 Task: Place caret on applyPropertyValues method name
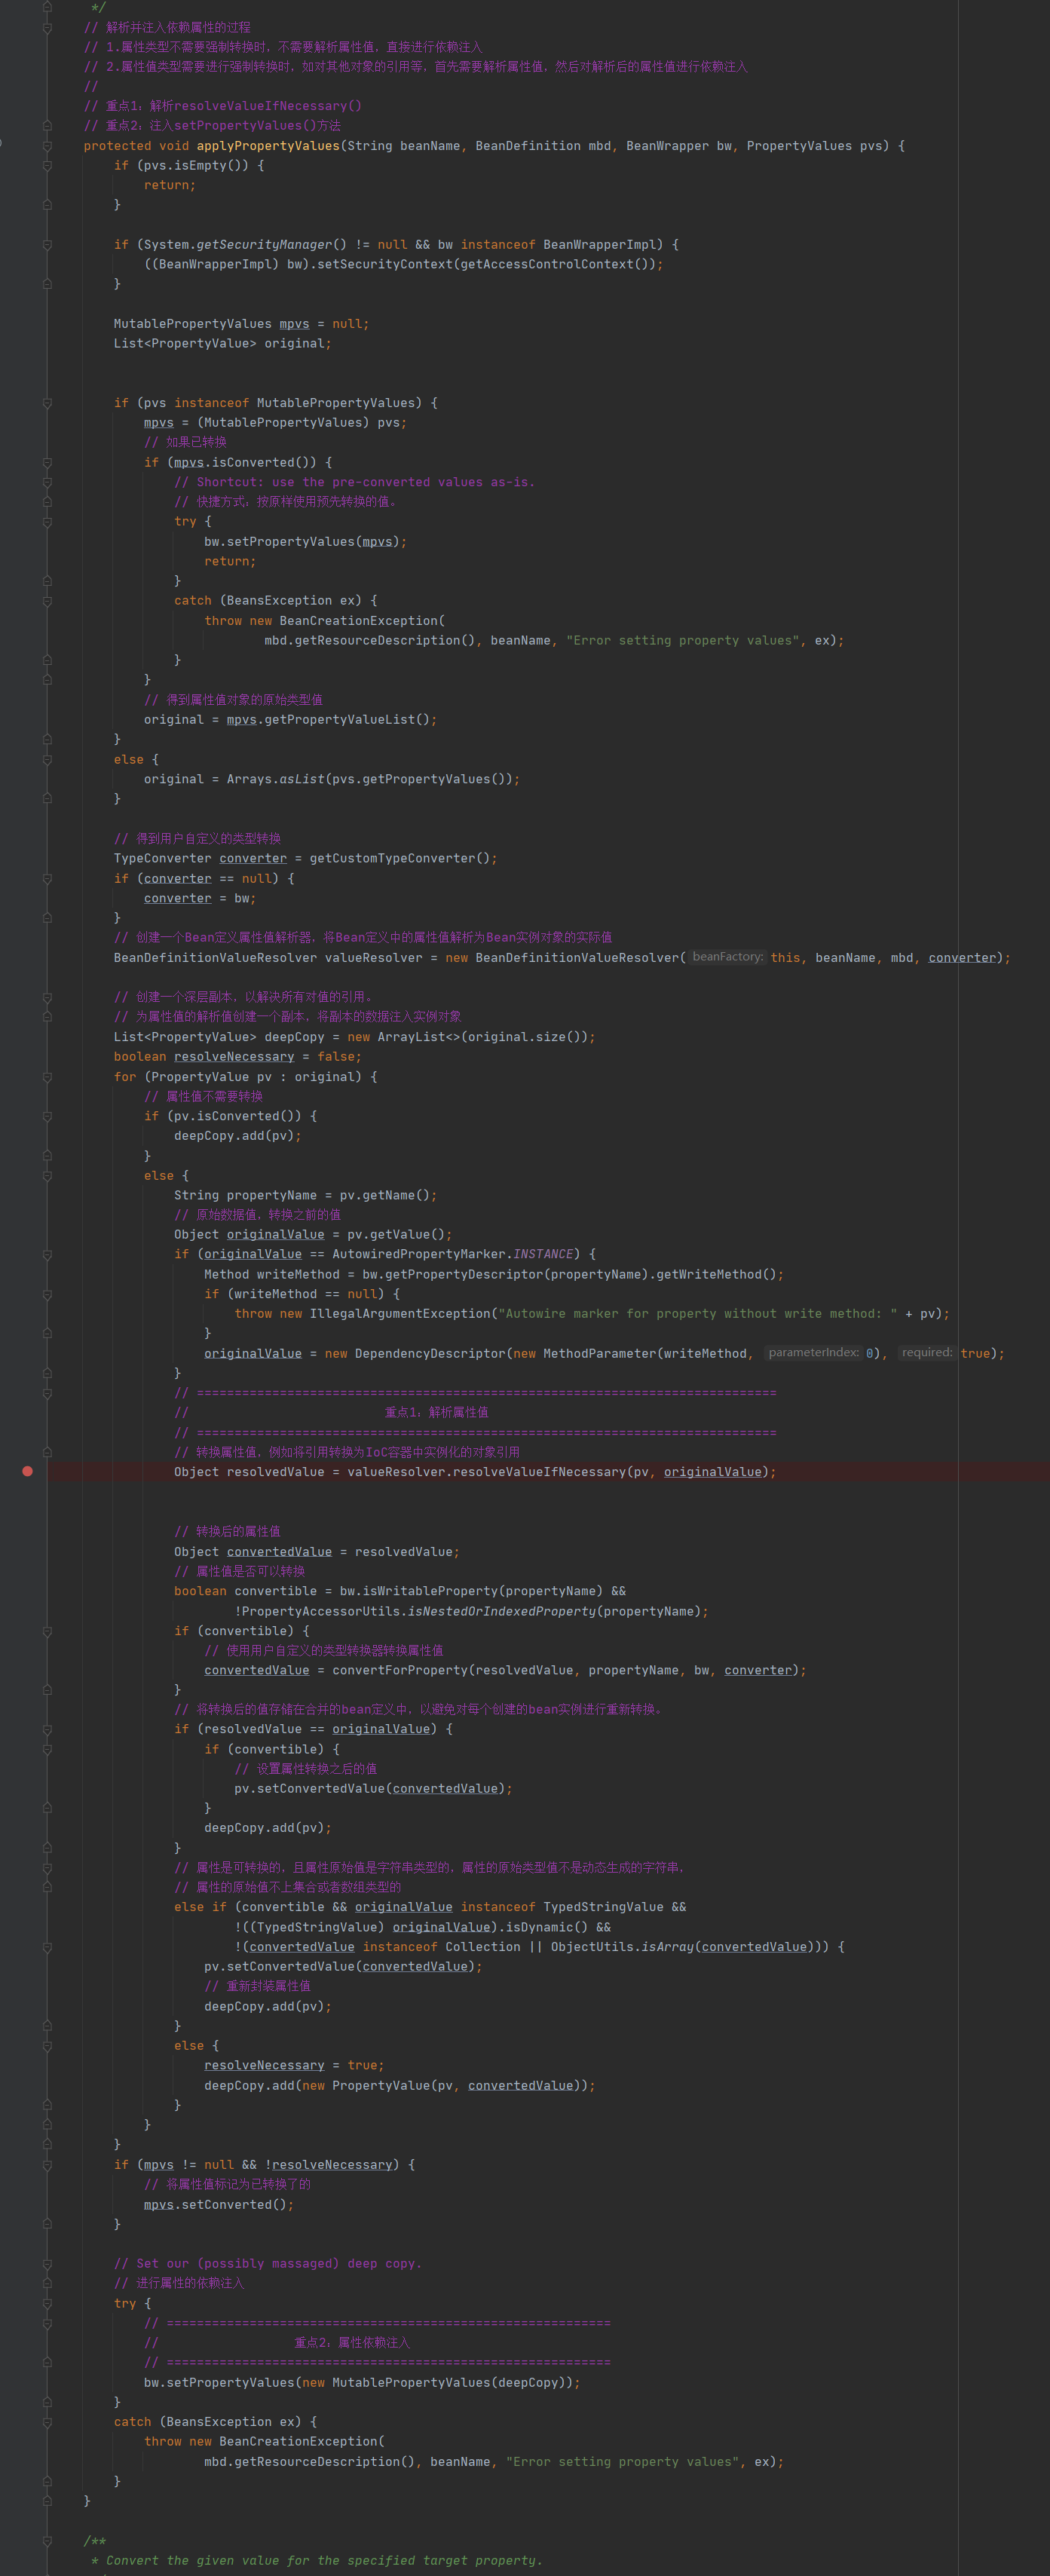pos(268,146)
